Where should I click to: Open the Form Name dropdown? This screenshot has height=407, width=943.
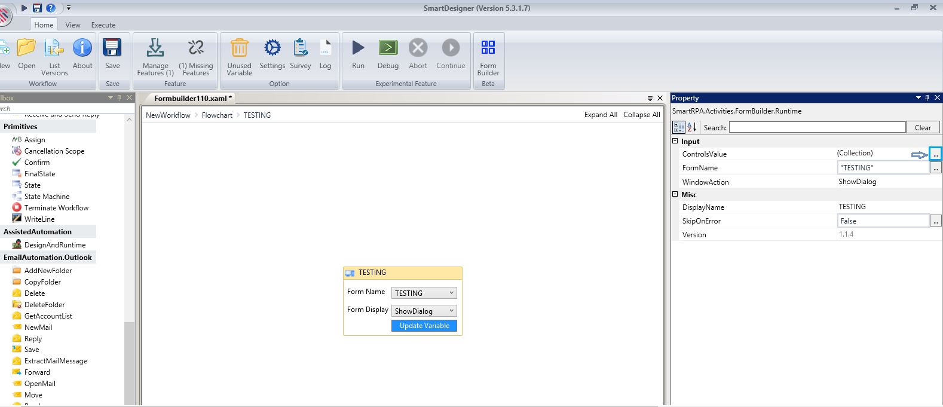tap(451, 293)
